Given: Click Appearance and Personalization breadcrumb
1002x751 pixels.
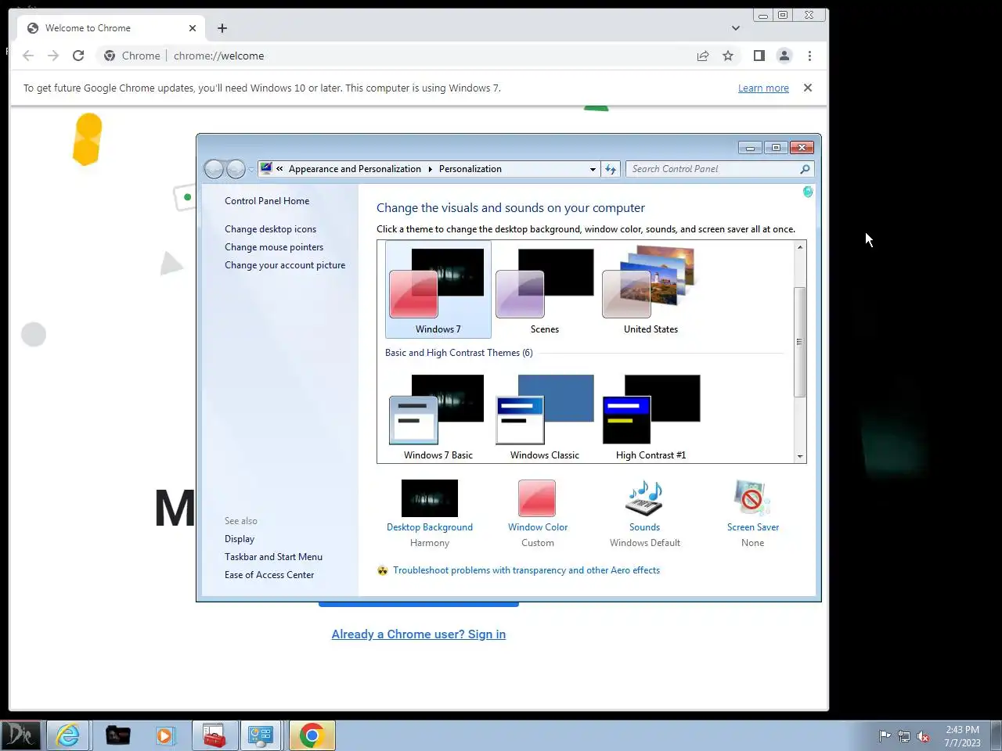Looking at the screenshot, I should (x=355, y=169).
